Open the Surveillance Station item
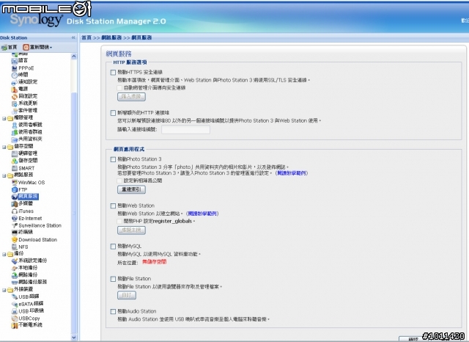Viewport: 469px width, 342px height. pos(37,225)
